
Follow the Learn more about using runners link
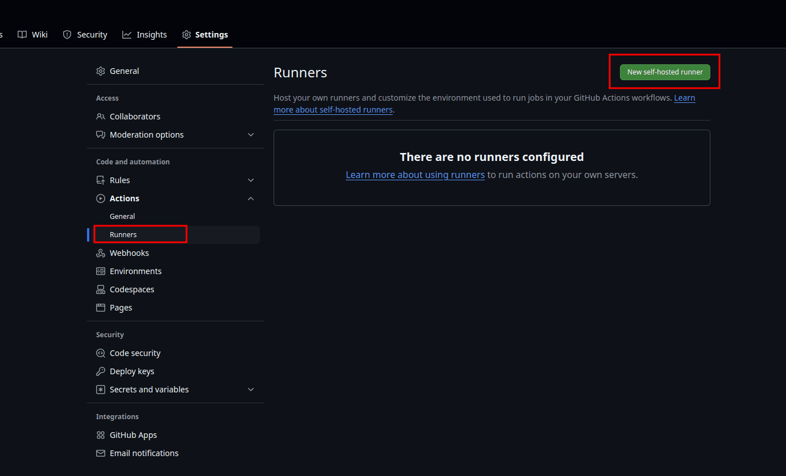(x=415, y=175)
